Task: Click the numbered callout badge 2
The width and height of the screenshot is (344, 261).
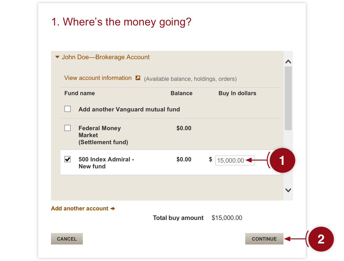Action: coord(321,239)
